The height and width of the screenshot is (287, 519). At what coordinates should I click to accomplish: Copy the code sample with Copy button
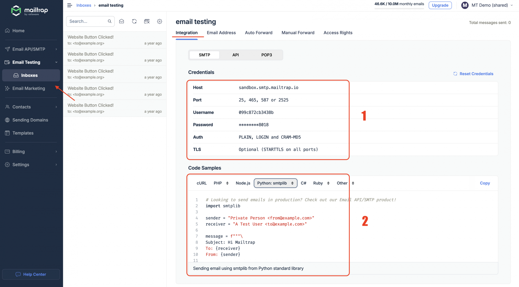tap(485, 183)
